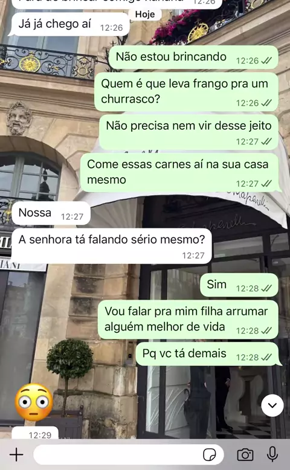Select the "Sim" sent message
290x470 pixels.
(239, 285)
